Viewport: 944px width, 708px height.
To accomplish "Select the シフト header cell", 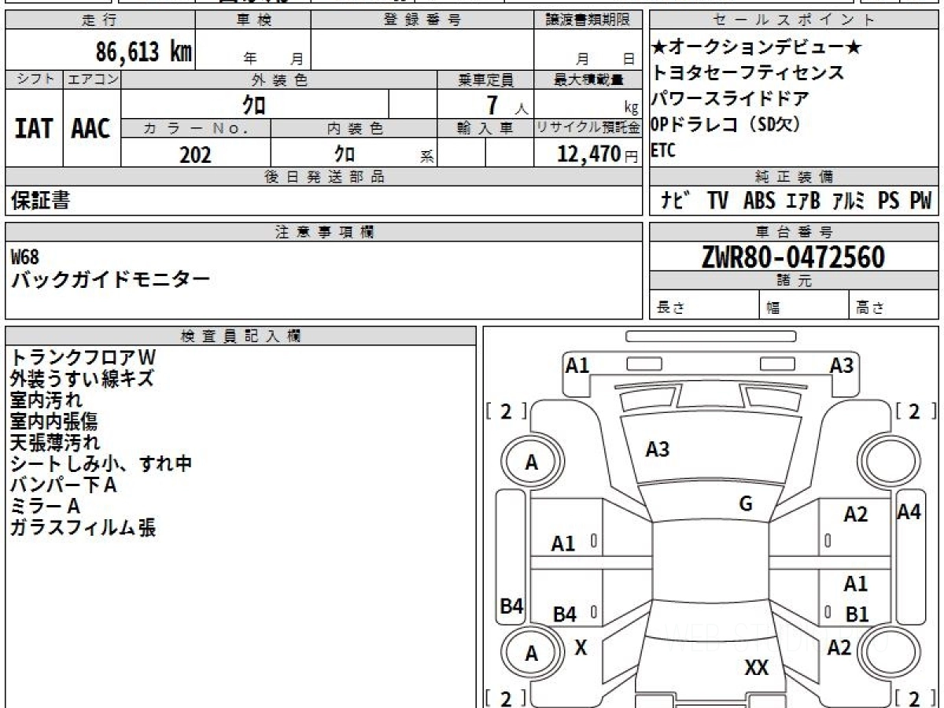I will 35,79.
